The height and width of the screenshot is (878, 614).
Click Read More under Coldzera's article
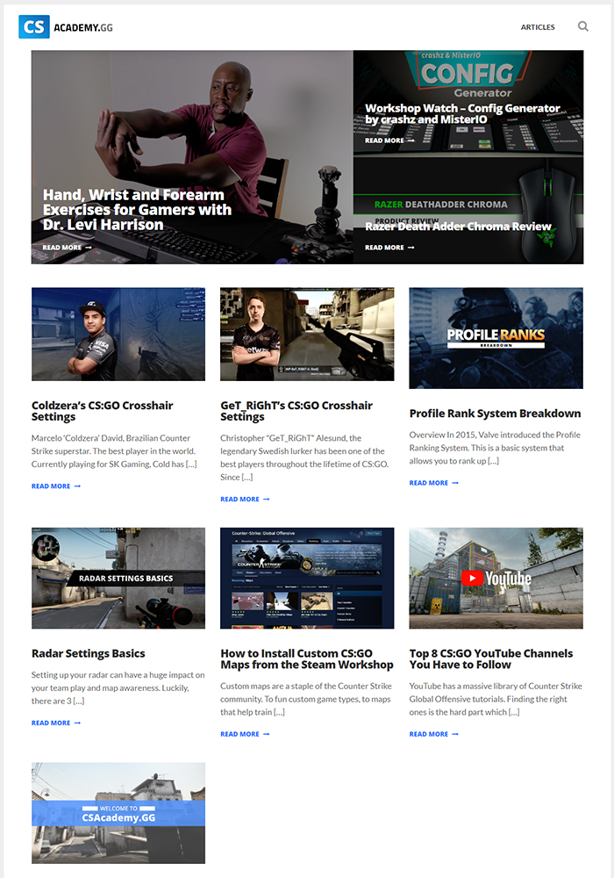(x=56, y=486)
